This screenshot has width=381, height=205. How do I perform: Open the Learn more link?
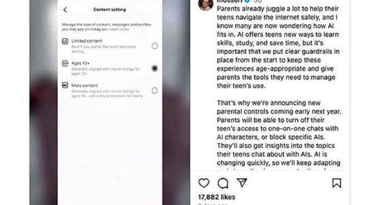pos(119,29)
